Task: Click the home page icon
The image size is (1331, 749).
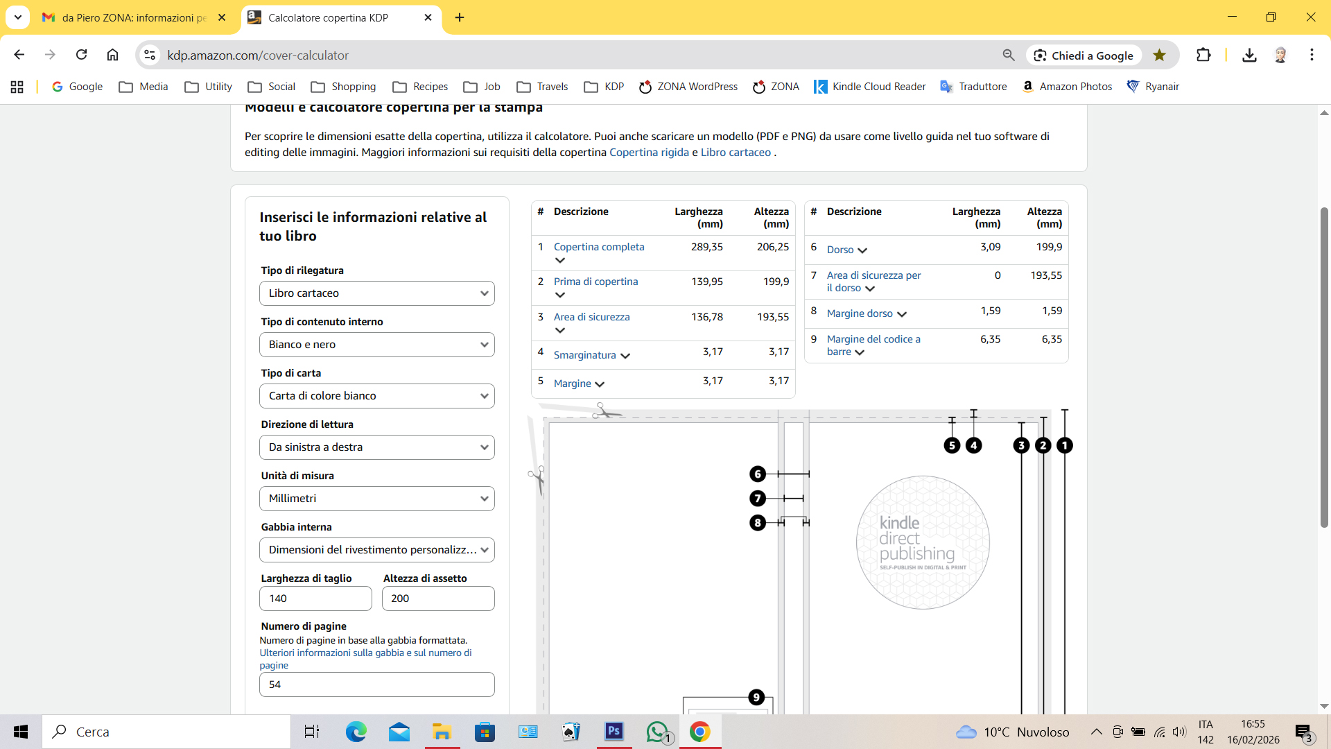Action: 112,55
